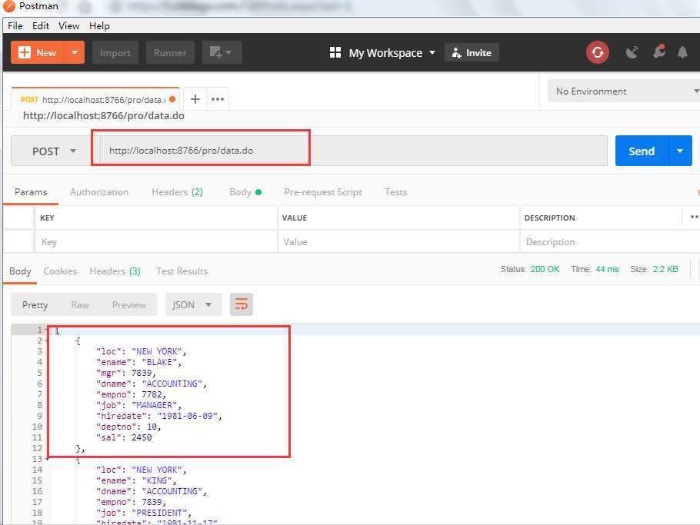Open the Edit menu

pyautogui.click(x=41, y=26)
